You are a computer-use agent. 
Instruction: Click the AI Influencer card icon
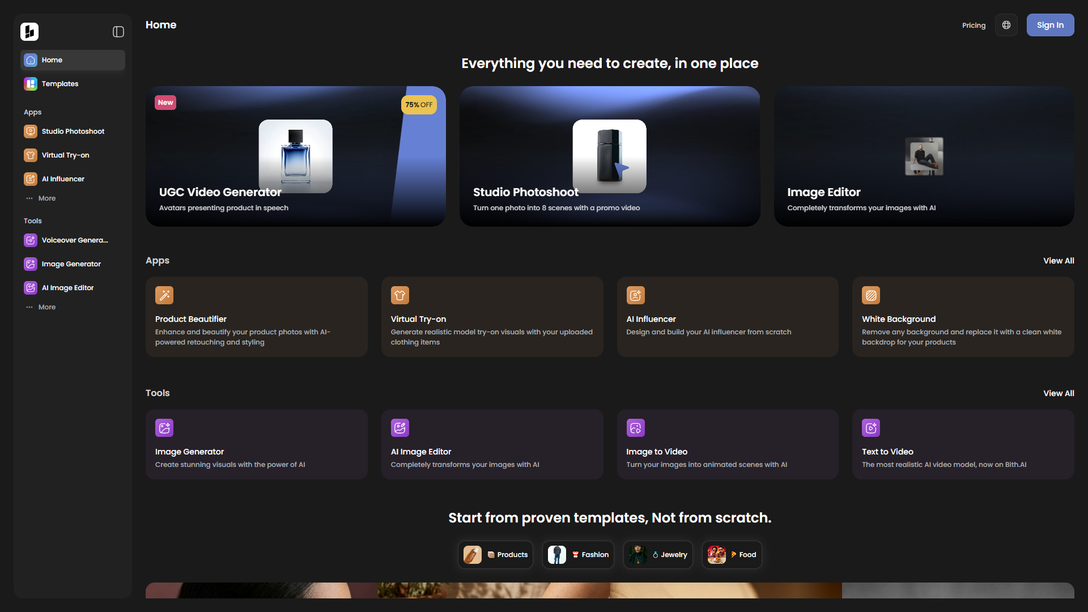[x=636, y=295]
